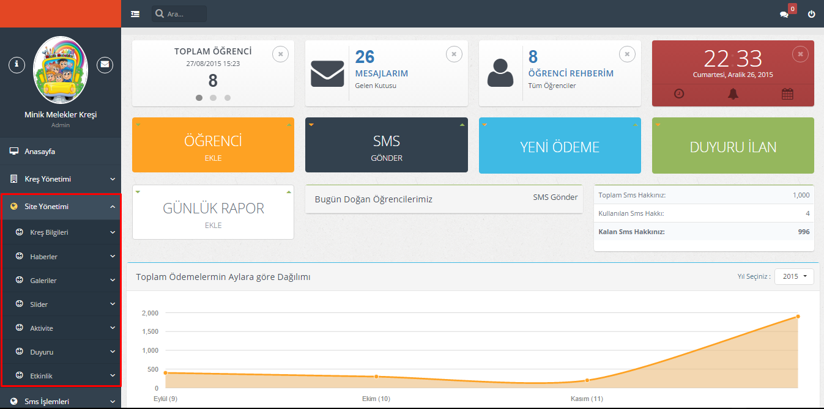
Task: Toggle the sidebar menu icon in top bar
Action: (135, 14)
